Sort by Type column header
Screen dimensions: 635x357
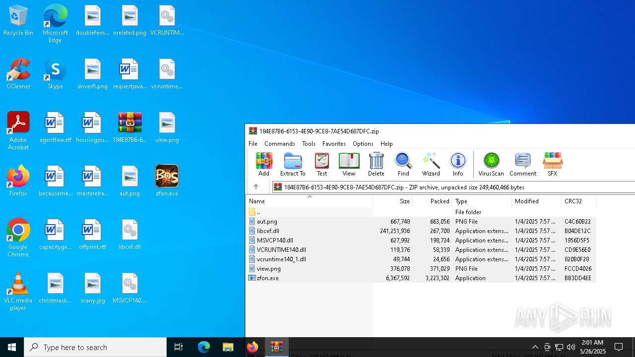[482, 201]
